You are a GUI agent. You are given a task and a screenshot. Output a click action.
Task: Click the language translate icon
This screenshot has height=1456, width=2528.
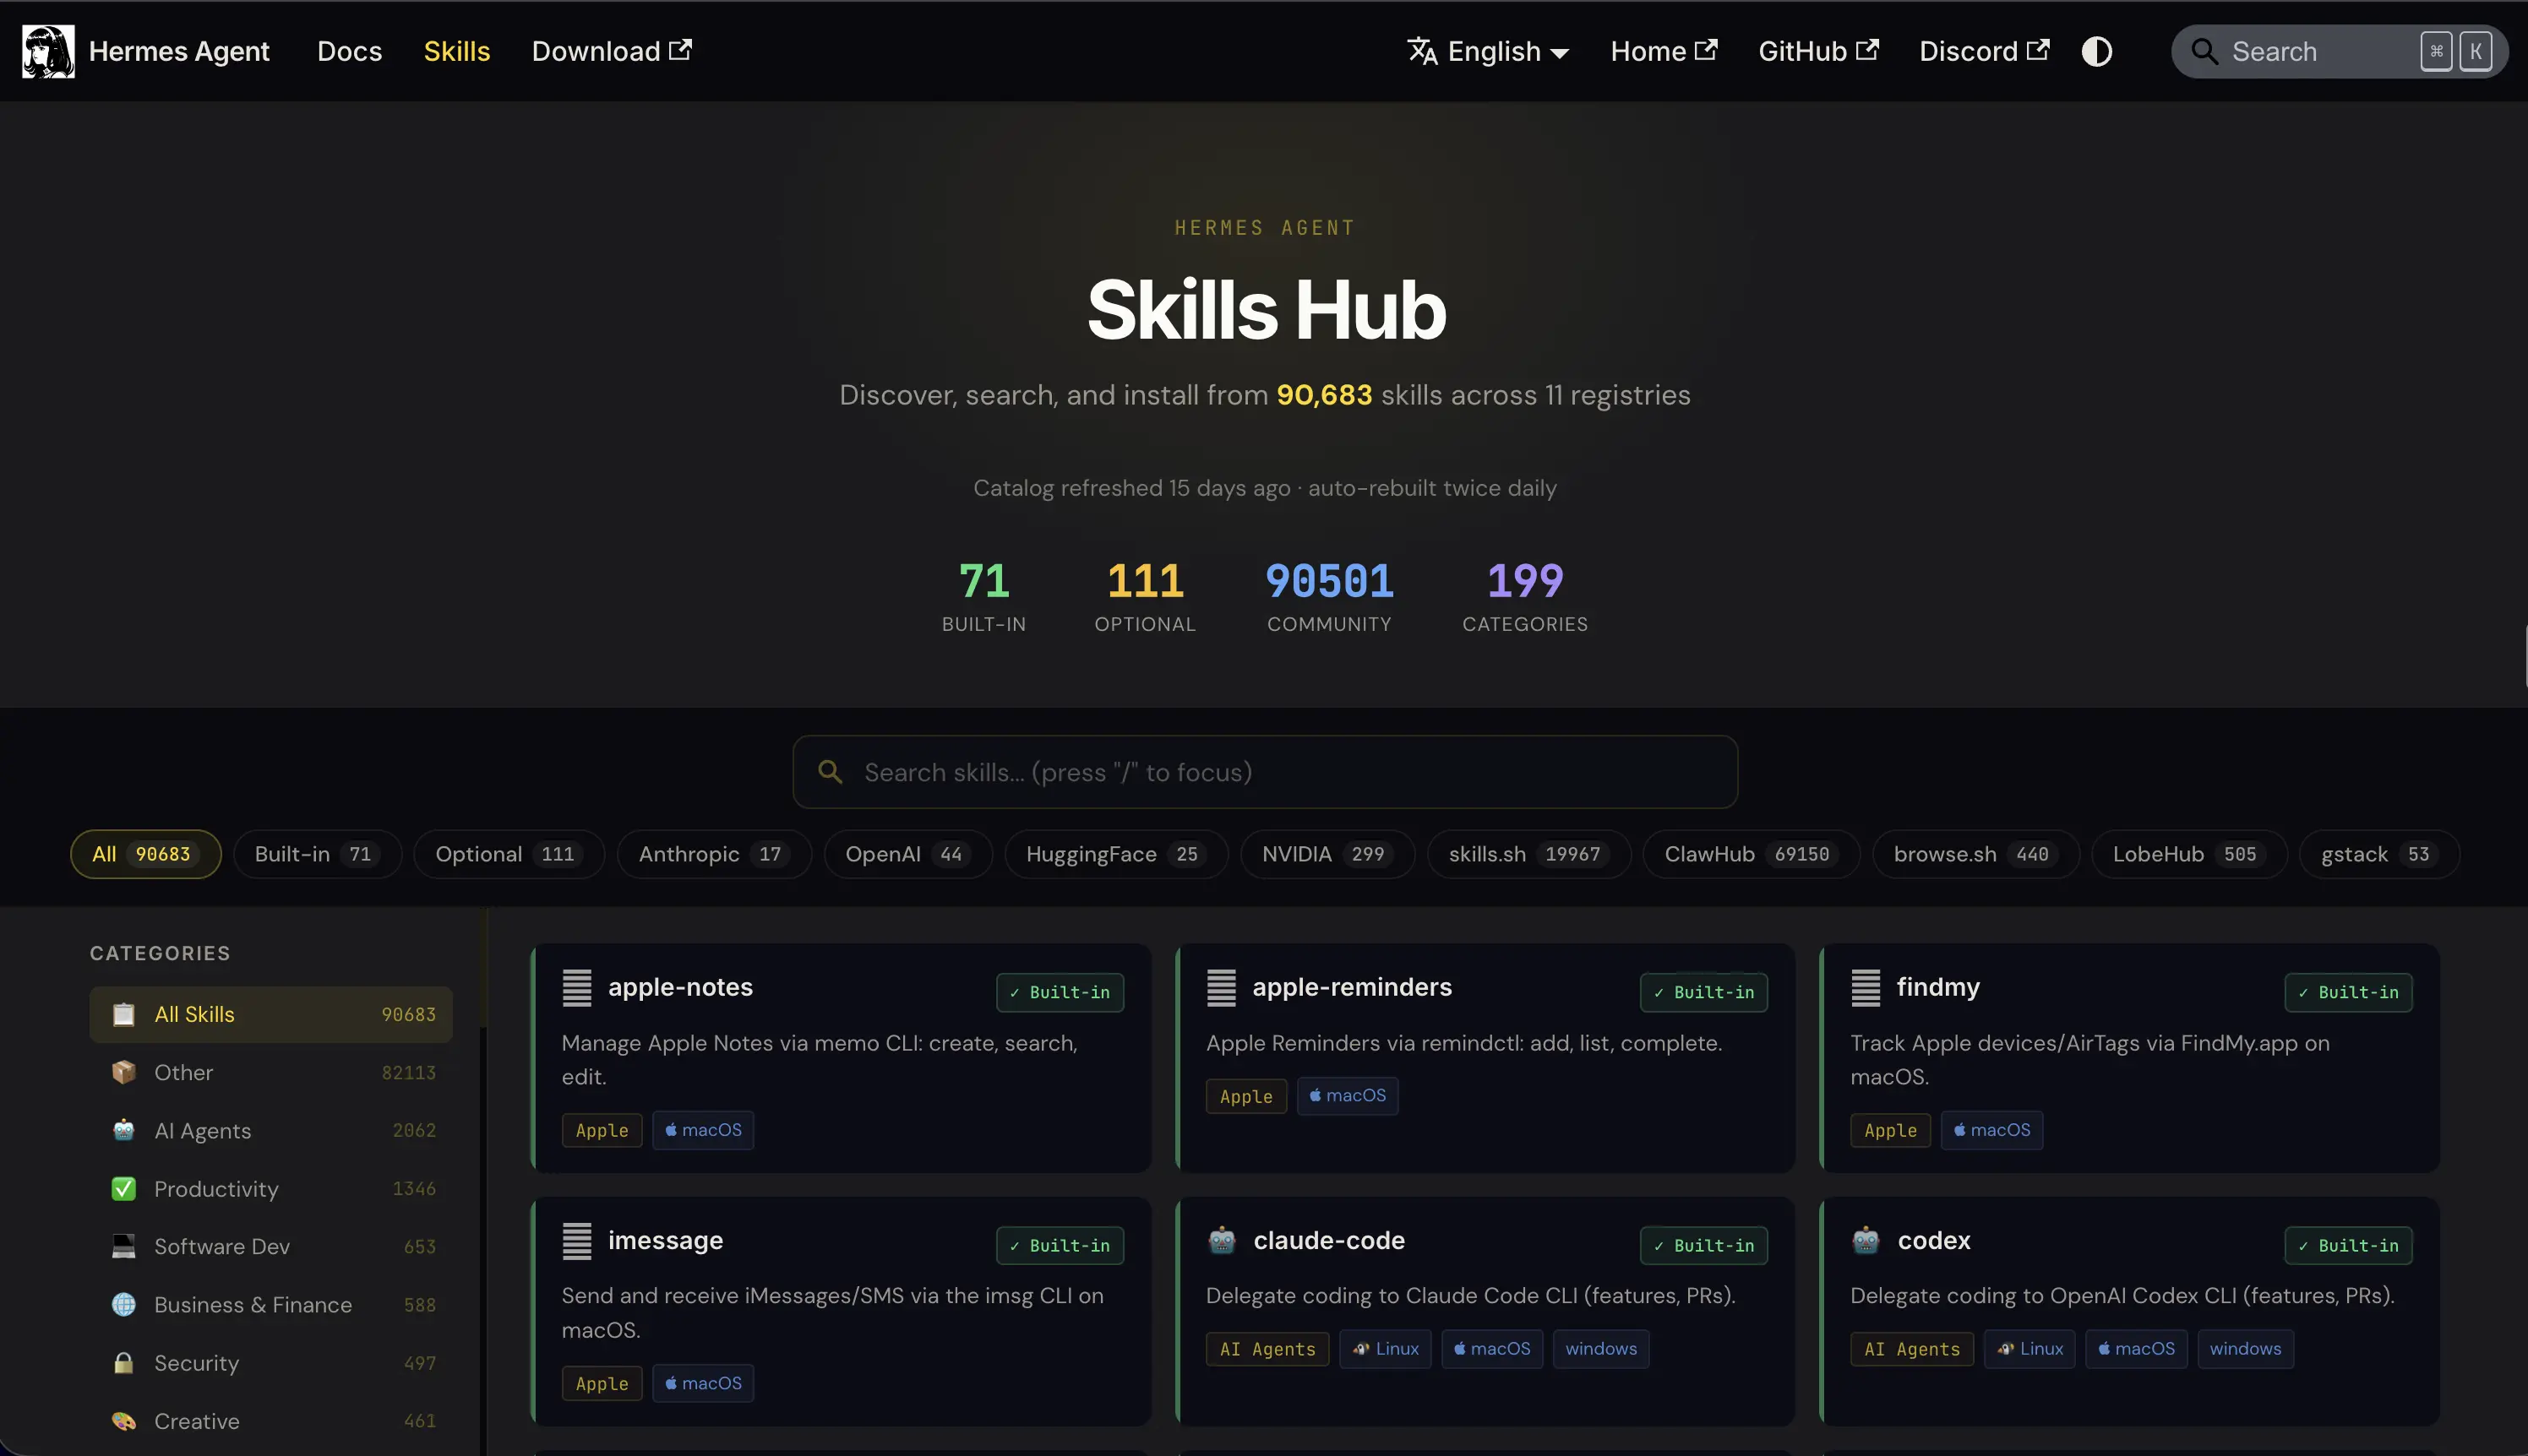pos(1421,51)
